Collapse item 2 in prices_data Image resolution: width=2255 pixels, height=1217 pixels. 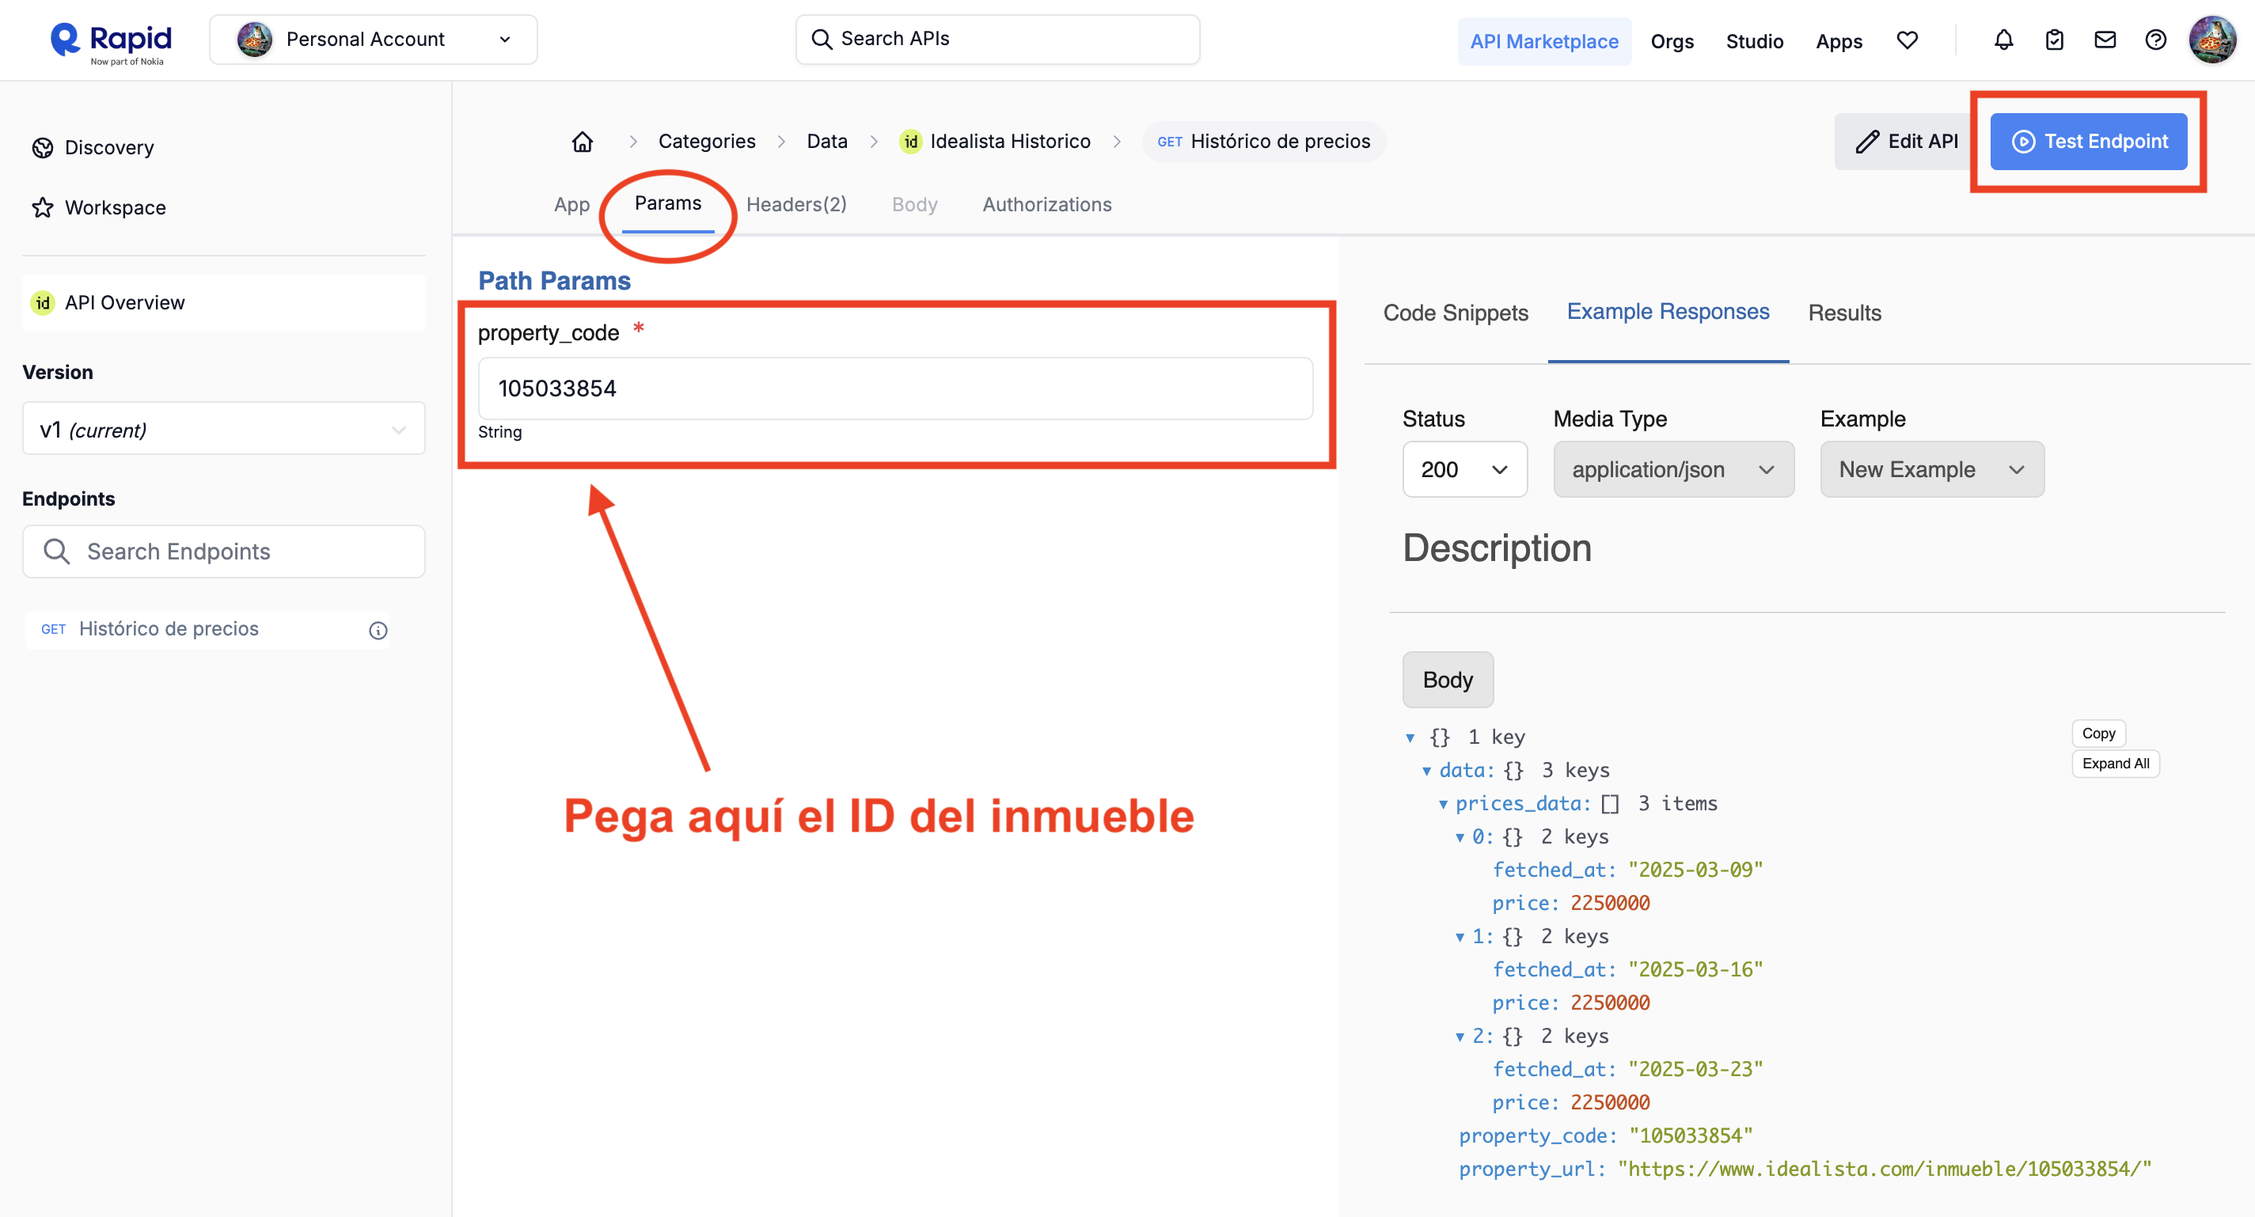tap(1460, 1037)
